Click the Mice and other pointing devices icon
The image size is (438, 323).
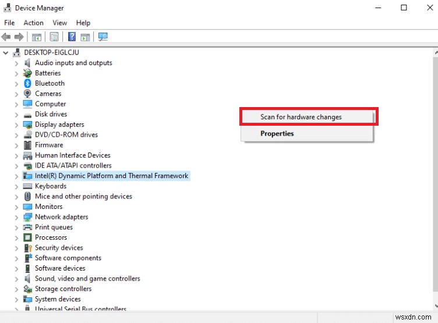(x=27, y=196)
